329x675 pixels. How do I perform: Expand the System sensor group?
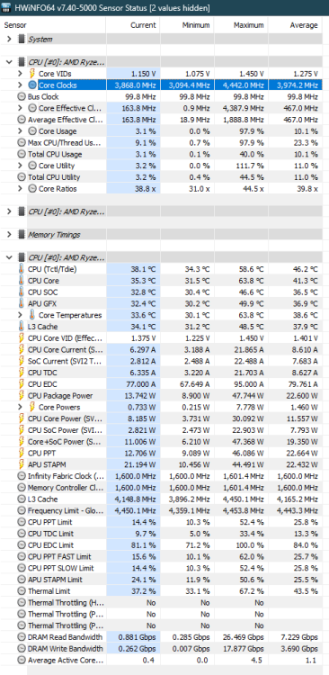coord(9,40)
